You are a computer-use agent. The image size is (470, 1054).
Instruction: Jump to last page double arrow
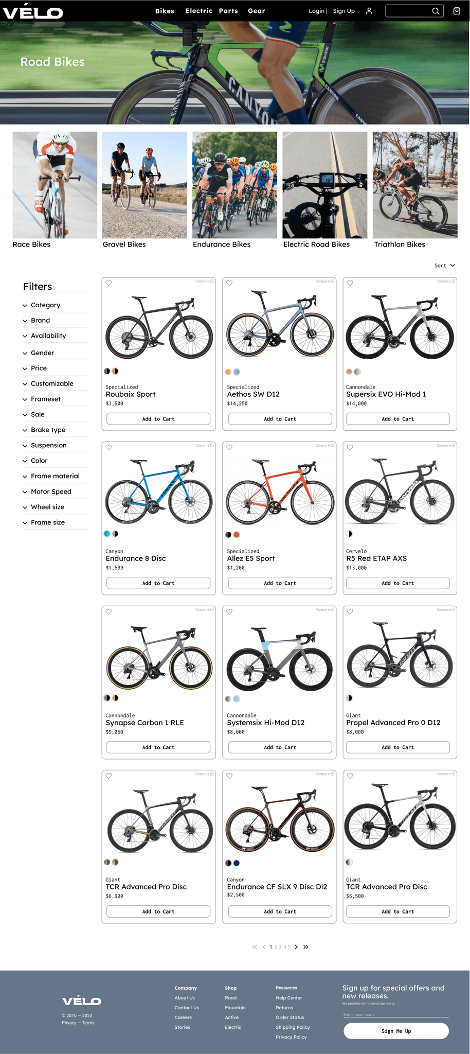tap(305, 947)
